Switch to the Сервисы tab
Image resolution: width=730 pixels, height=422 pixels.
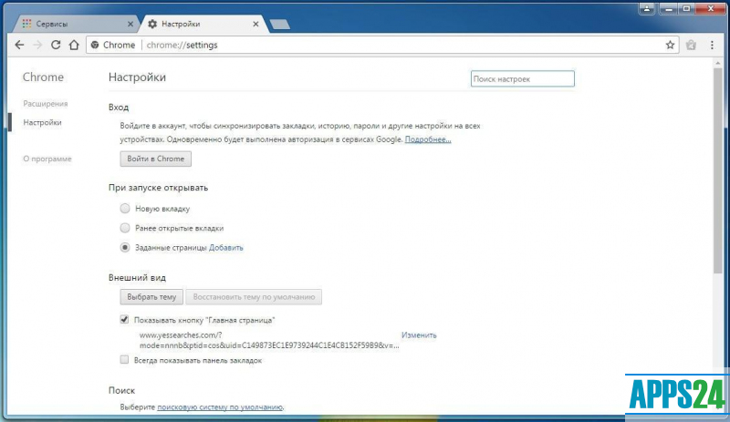tap(73, 23)
